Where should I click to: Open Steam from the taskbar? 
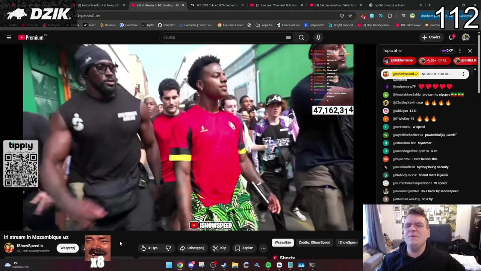[x=224, y=265]
